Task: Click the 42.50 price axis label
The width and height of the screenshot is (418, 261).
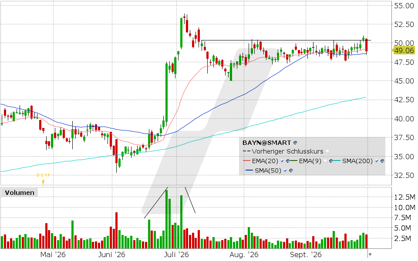Action: (404, 100)
